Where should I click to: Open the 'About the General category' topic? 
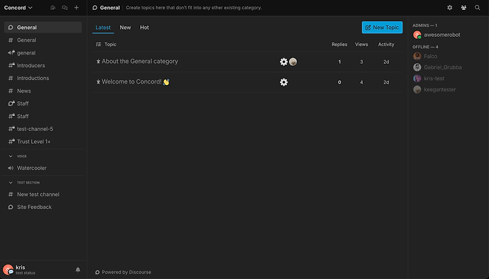(x=140, y=62)
